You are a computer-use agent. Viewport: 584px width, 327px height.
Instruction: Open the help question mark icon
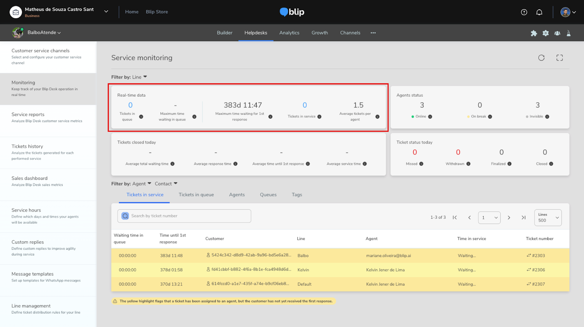tap(524, 12)
